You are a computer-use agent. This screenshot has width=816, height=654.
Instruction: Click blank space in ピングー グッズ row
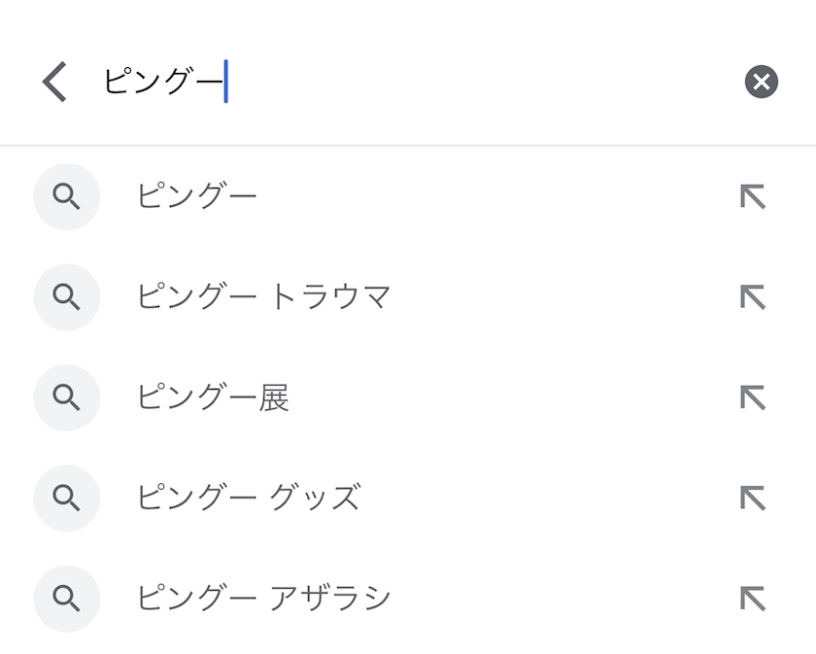coord(544,499)
